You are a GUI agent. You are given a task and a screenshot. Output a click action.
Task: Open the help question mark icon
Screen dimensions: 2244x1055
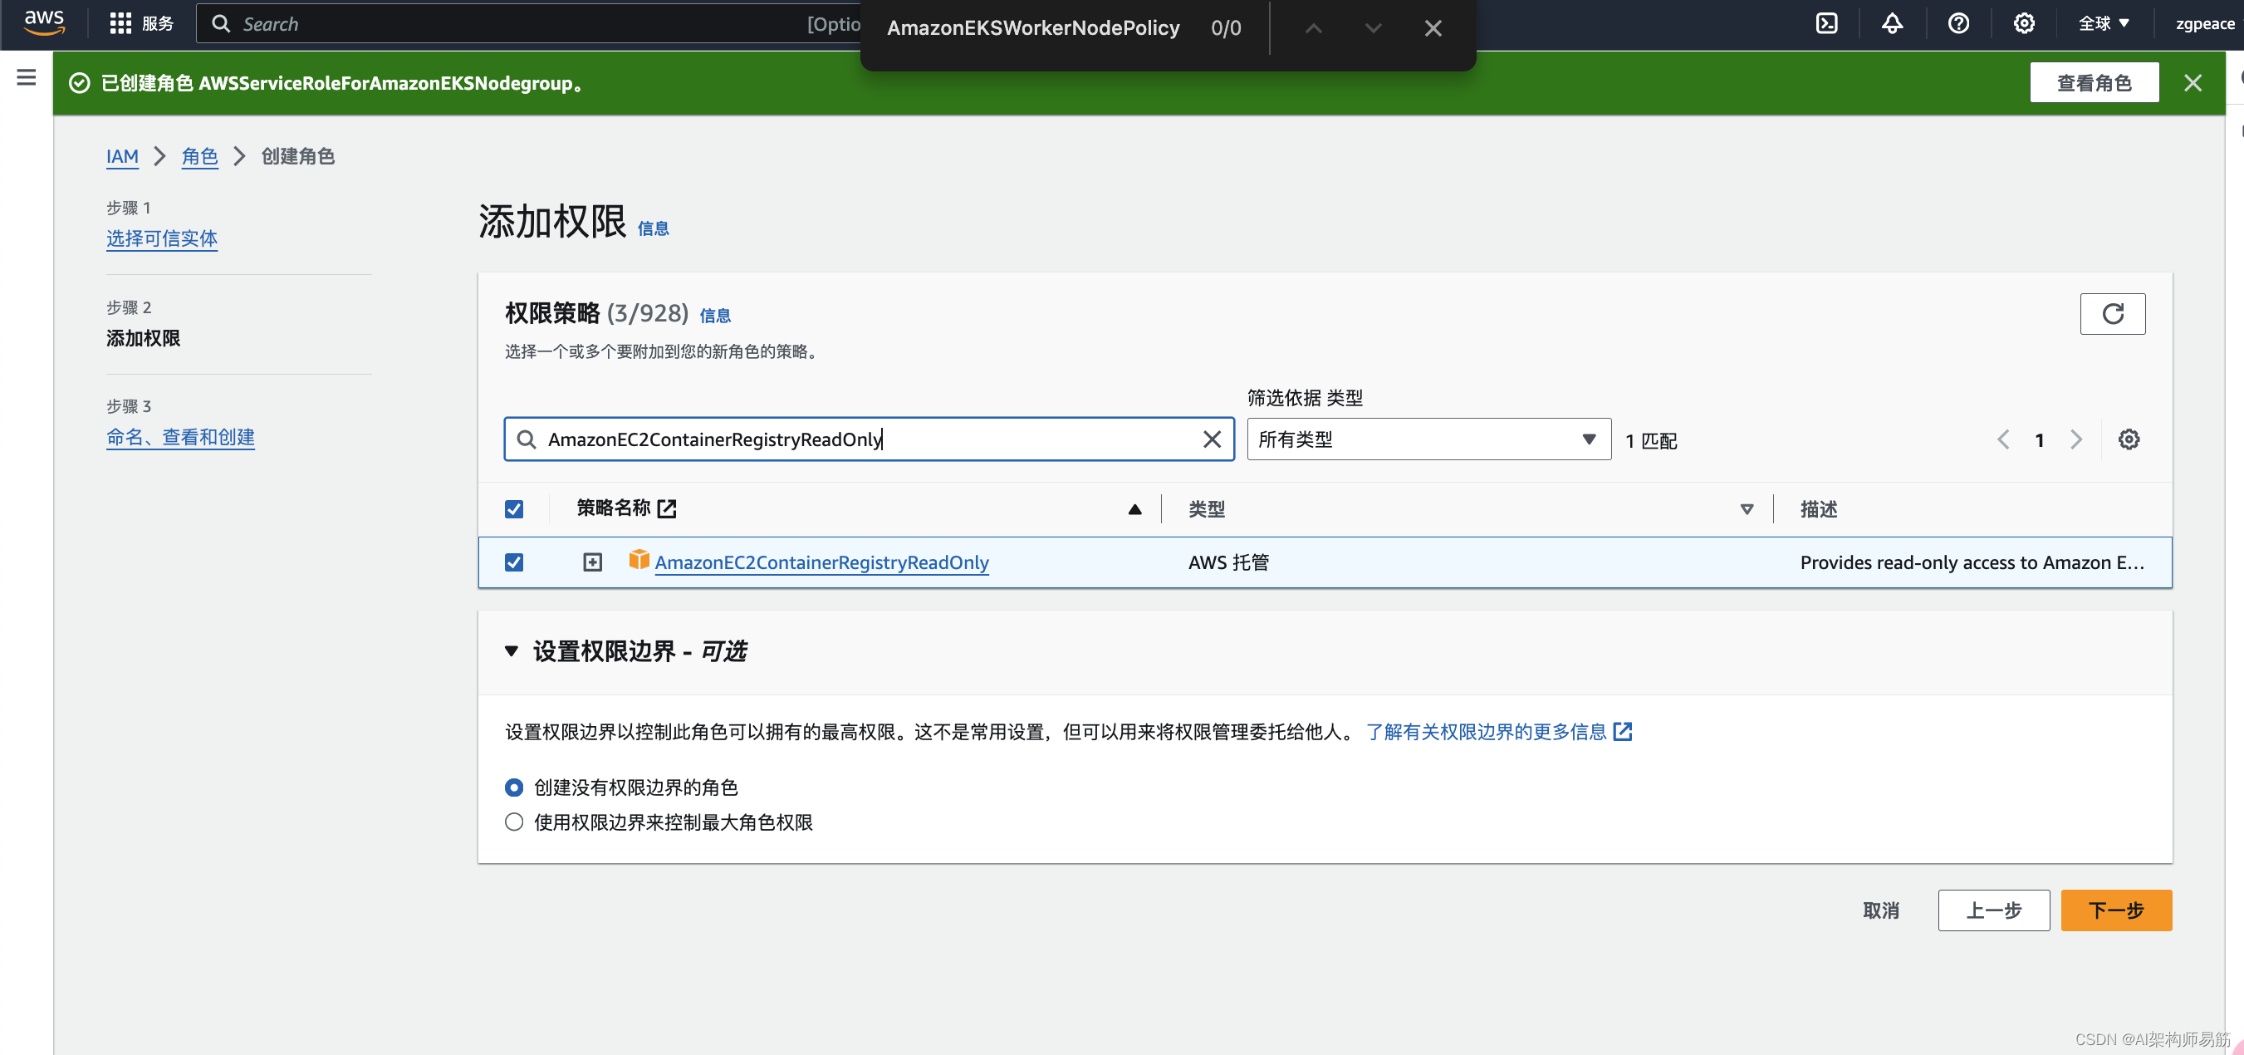pyautogui.click(x=1958, y=23)
